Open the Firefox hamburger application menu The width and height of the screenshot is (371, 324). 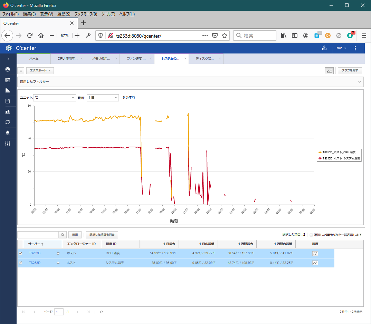[x=364, y=36]
